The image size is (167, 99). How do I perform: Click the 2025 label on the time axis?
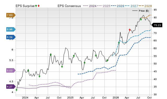70,97
